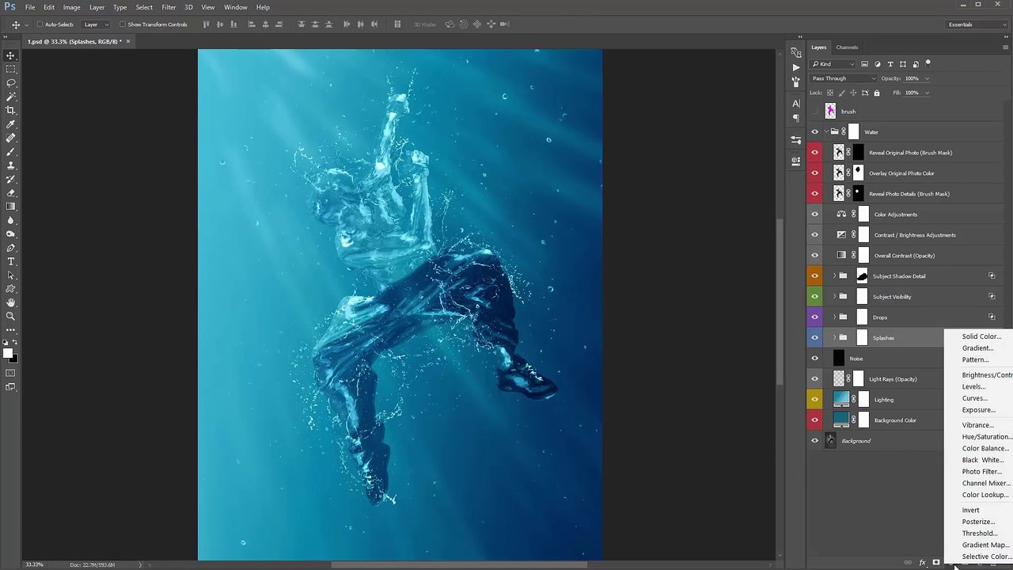Expand the Subject Shadow Detail group

click(833, 276)
